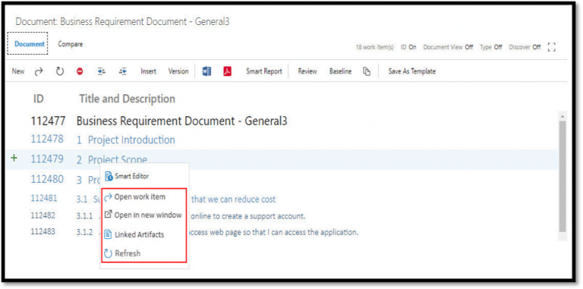Click the red remove icon in toolbar
Image resolution: width=583 pixels, height=289 pixels.
80,72
